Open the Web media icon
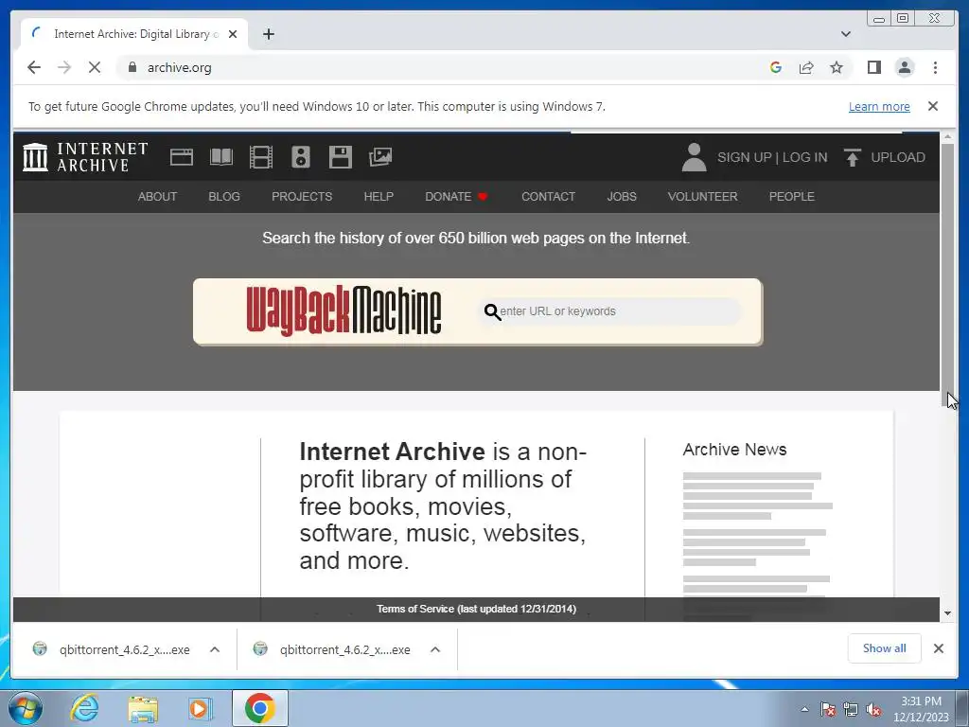The height and width of the screenshot is (727, 969). pyautogui.click(x=182, y=157)
